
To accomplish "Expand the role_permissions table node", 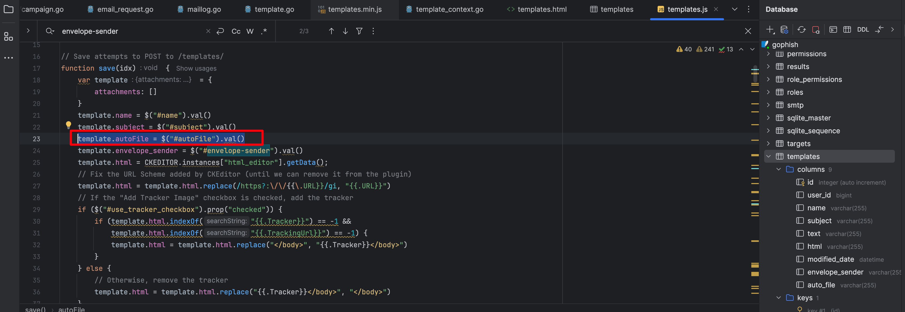I will 768,79.
